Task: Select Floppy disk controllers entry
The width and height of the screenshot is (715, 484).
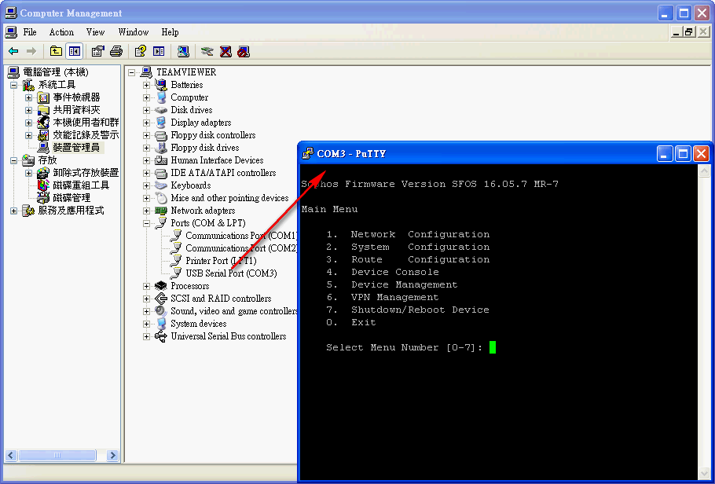Action: point(213,135)
